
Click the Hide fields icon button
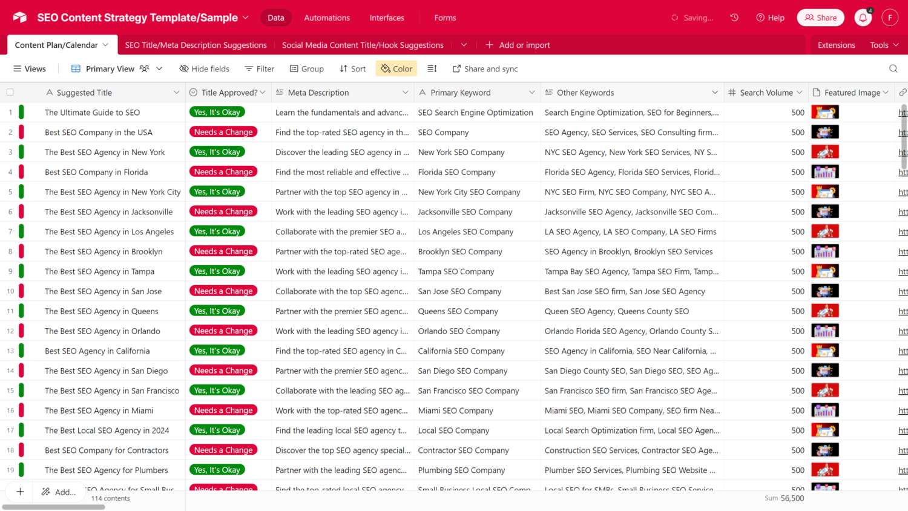[204, 69]
